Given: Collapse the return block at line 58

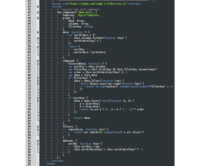Looking at the screenshot, I should point(38,47).
